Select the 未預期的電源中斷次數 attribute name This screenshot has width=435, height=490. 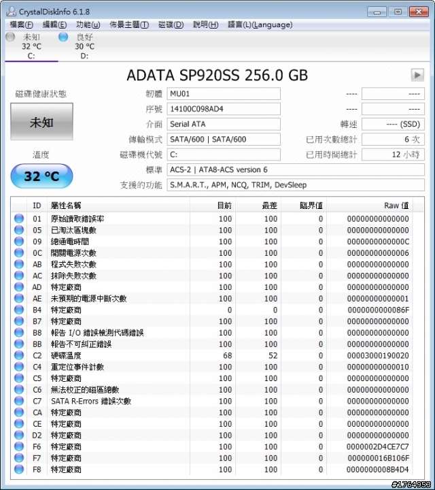click(88, 299)
